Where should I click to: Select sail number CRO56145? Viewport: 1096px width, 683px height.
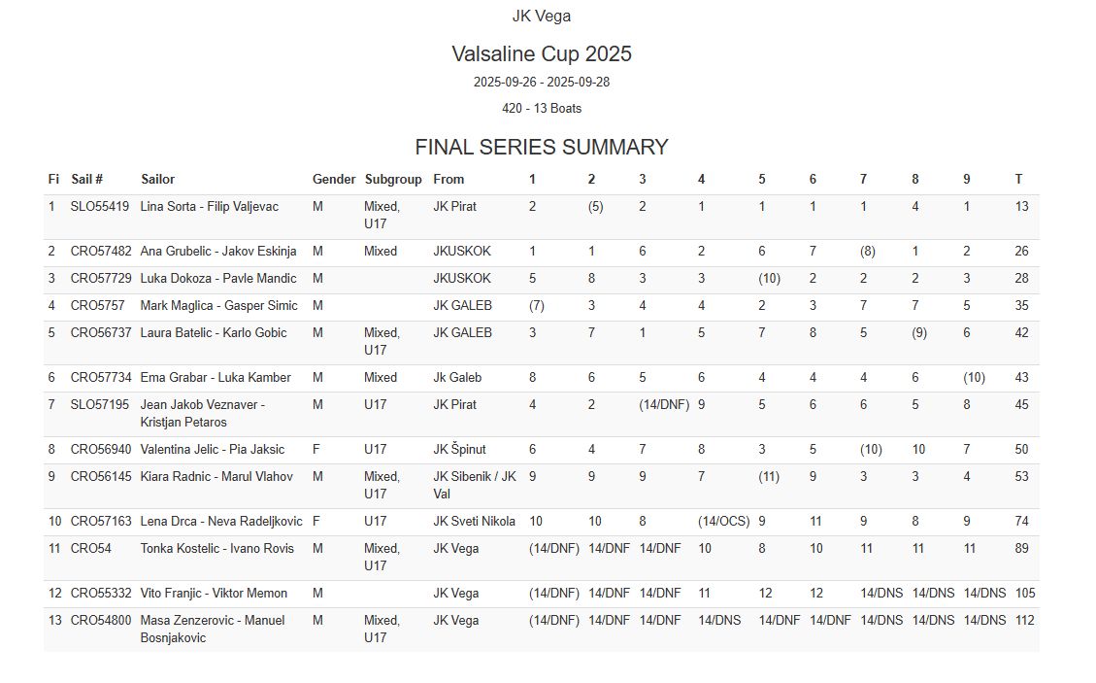click(101, 476)
